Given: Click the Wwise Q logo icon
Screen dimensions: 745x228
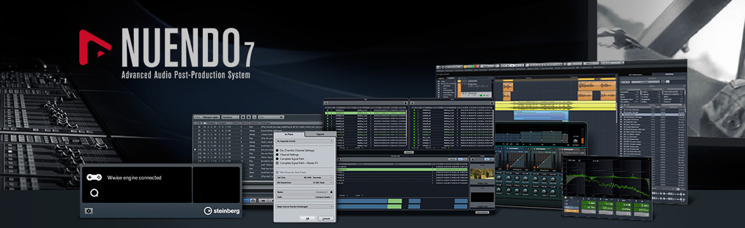Looking at the screenshot, I should (94, 193).
